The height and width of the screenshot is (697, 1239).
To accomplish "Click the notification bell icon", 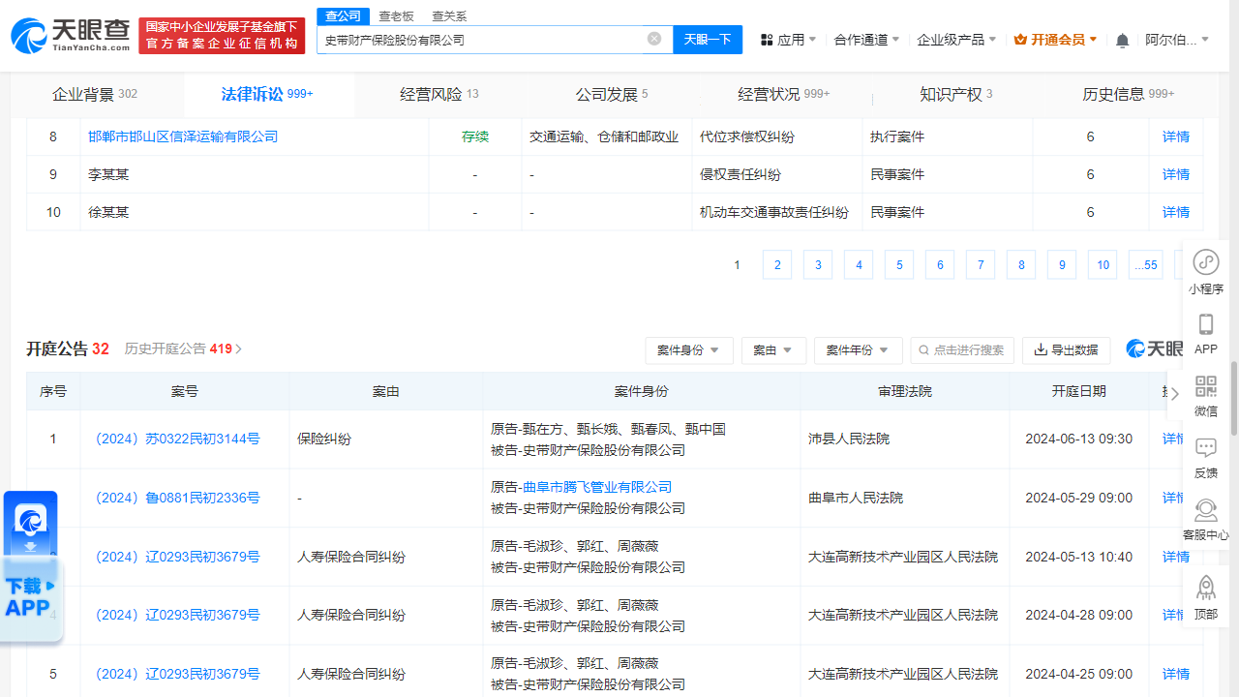I will click(1122, 40).
